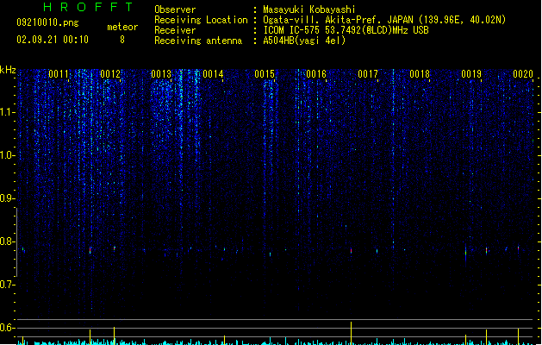The height and width of the screenshot is (345, 542).
Task: Click the date stamp 02.09.21 00:10
Action: click(x=53, y=40)
